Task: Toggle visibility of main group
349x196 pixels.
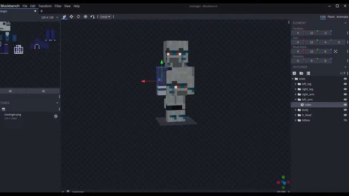Action: click(345, 79)
